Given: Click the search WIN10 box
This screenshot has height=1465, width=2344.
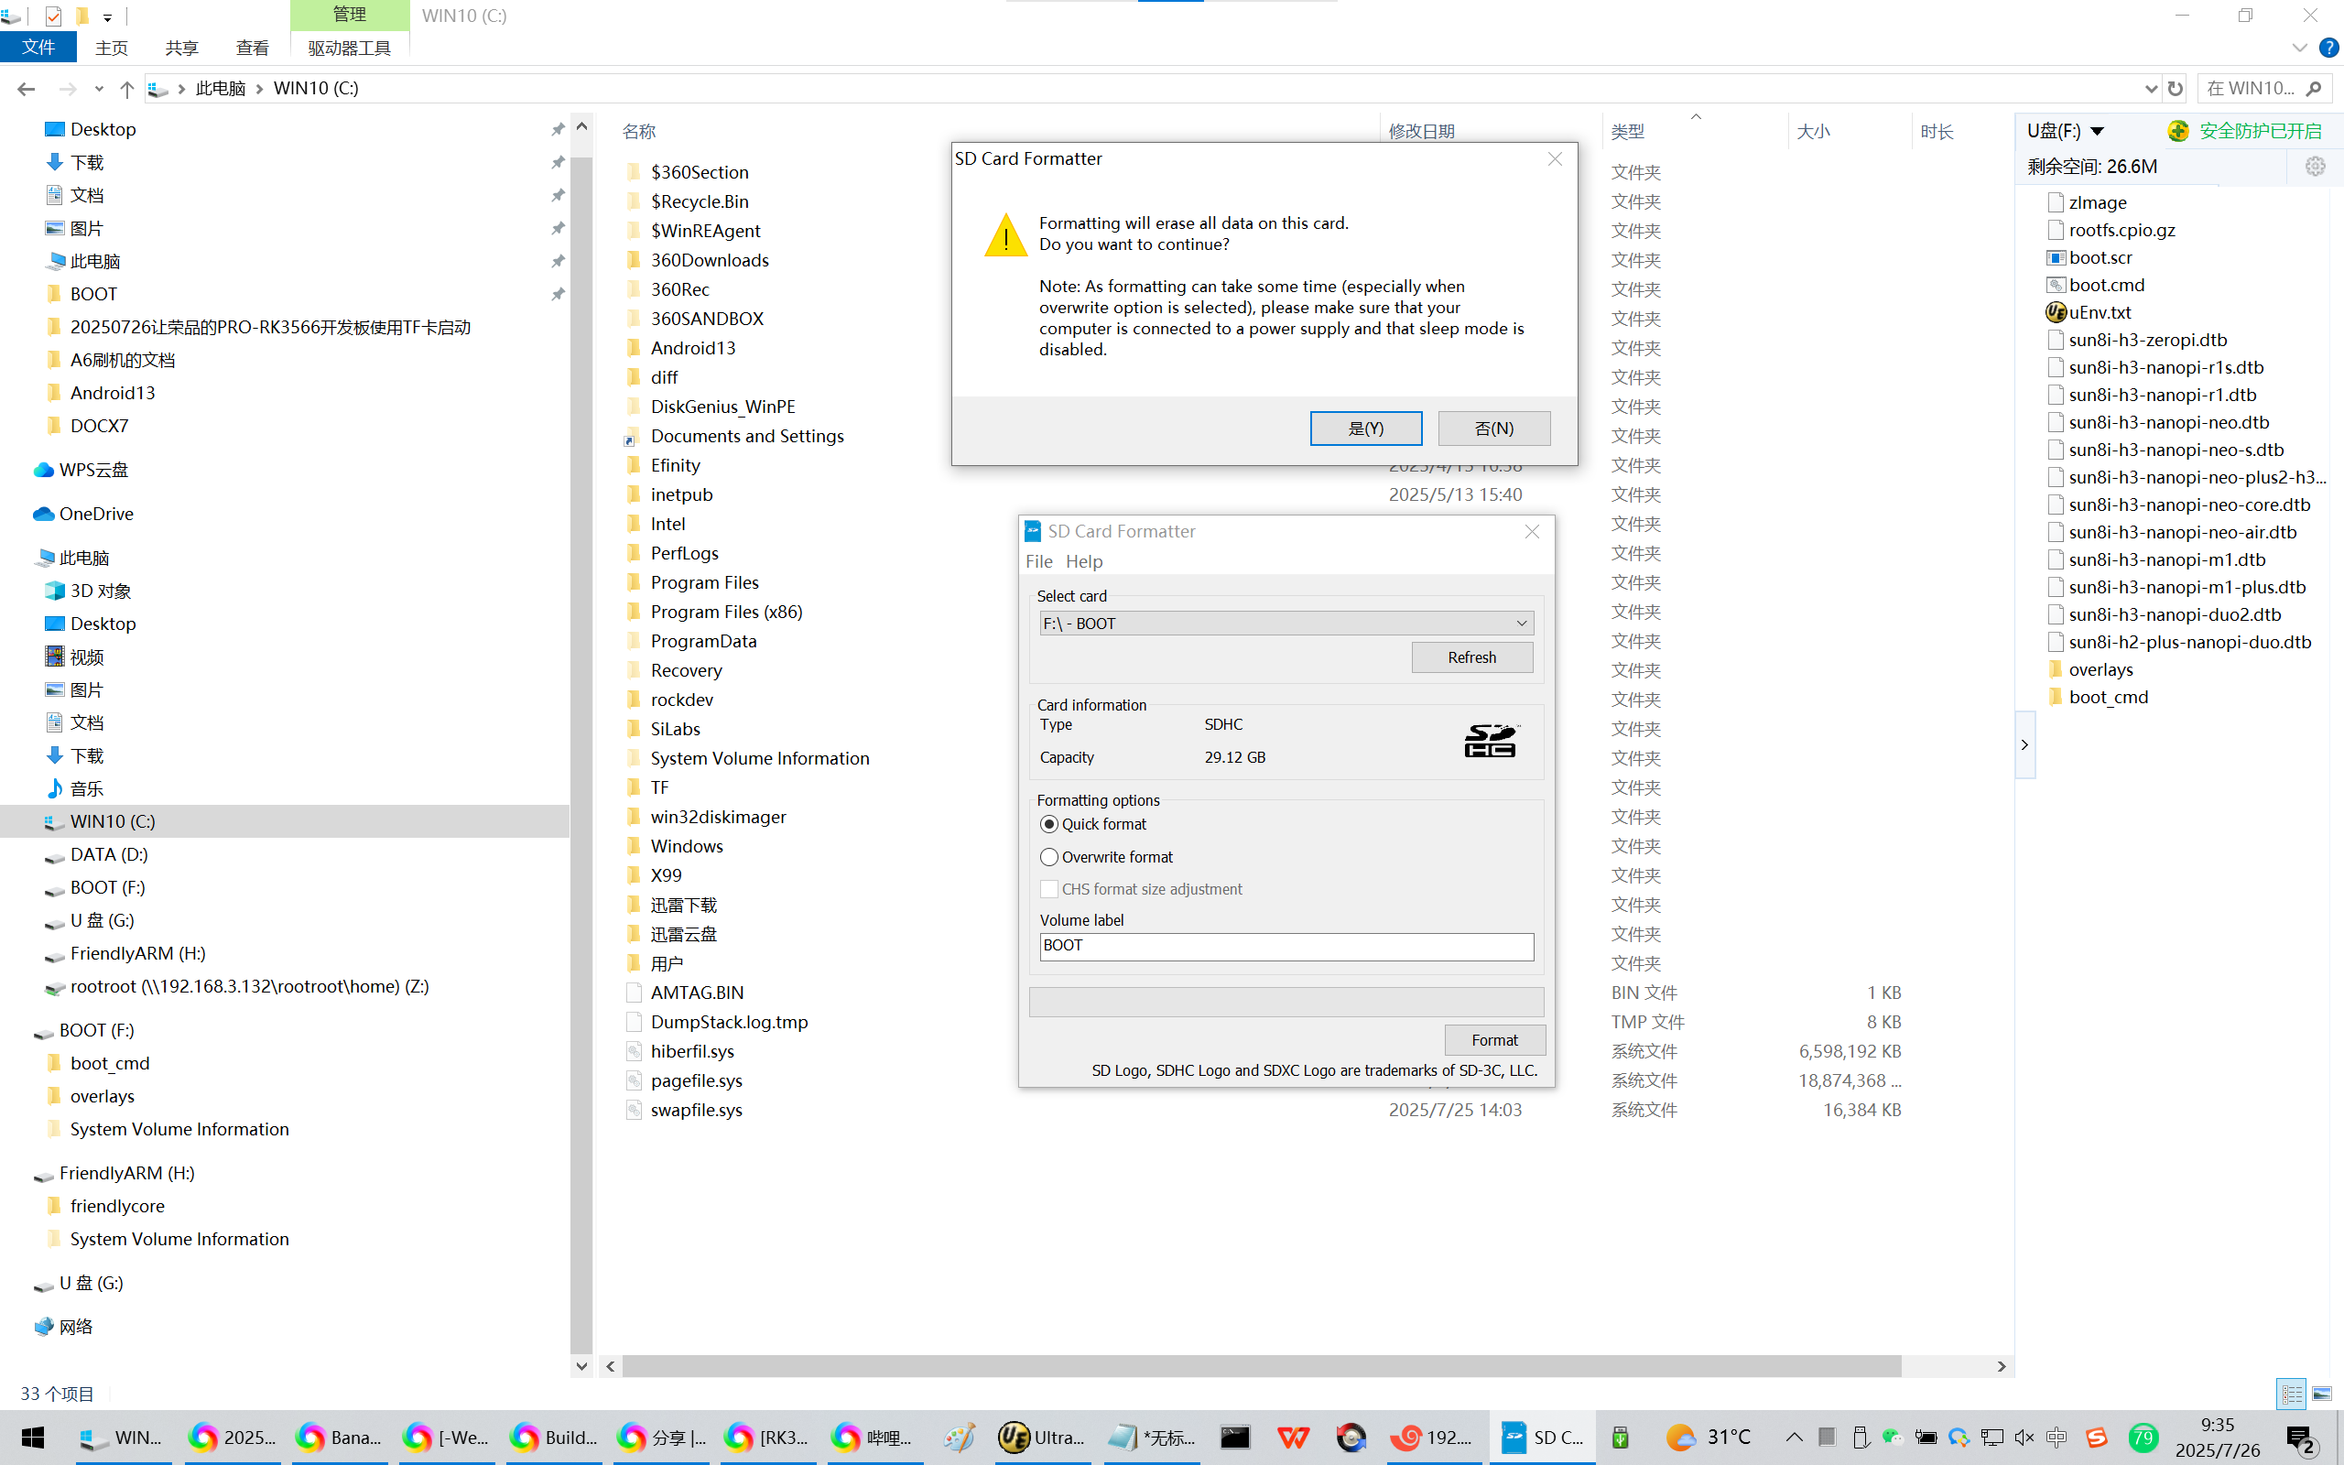Looking at the screenshot, I should click(2263, 88).
